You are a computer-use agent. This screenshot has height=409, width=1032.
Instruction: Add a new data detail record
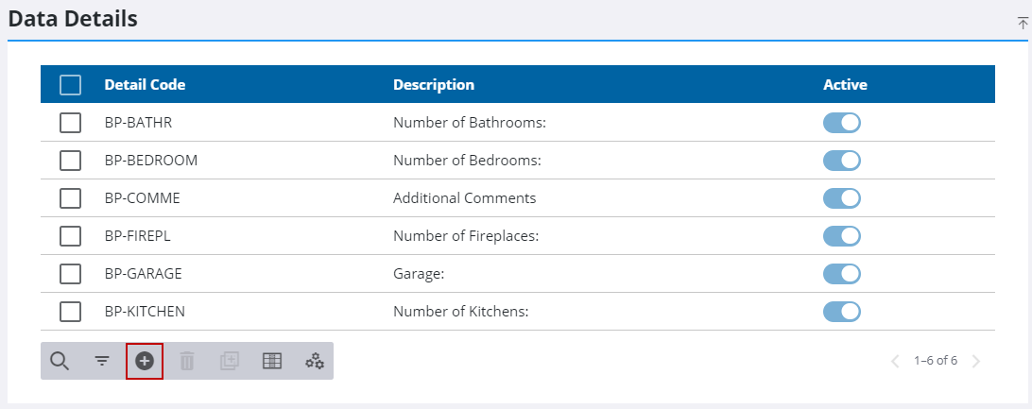pos(145,361)
